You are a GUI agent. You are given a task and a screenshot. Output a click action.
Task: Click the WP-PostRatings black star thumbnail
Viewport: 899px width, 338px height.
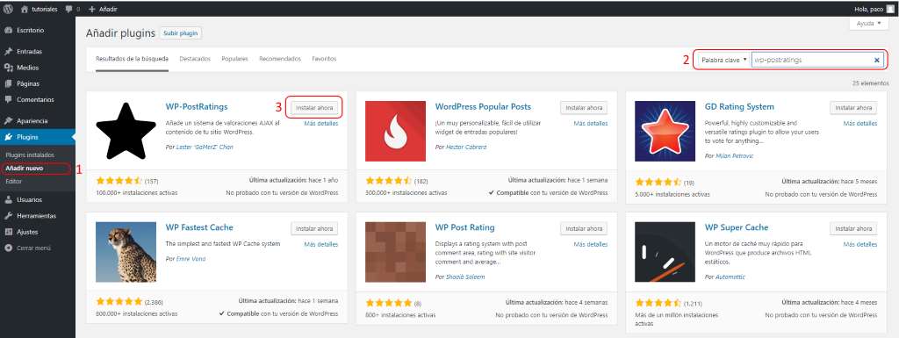[126, 131]
